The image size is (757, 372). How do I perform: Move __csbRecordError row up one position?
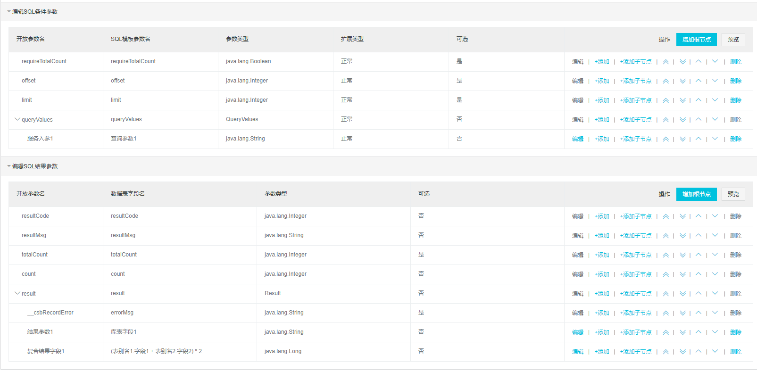pyautogui.click(x=699, y=313)
